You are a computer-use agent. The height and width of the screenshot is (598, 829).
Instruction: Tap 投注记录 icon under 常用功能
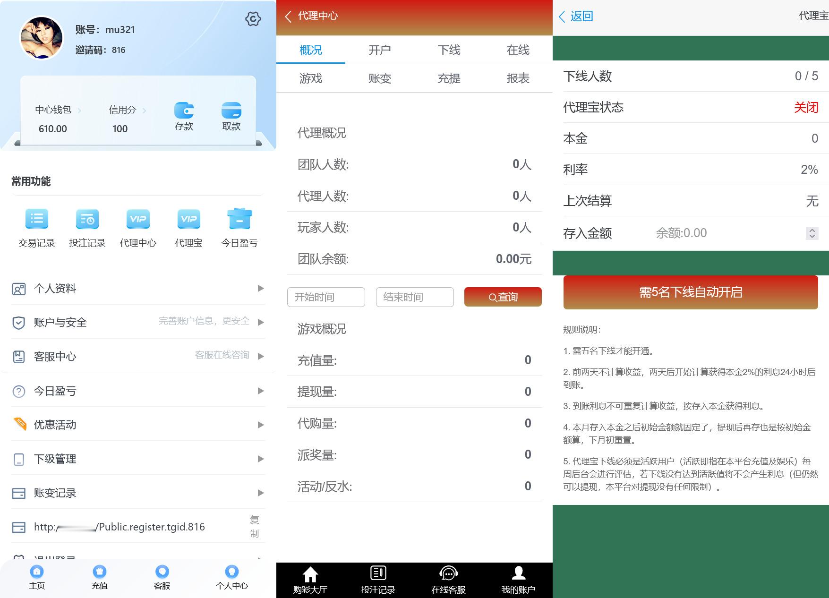[87, 227]
